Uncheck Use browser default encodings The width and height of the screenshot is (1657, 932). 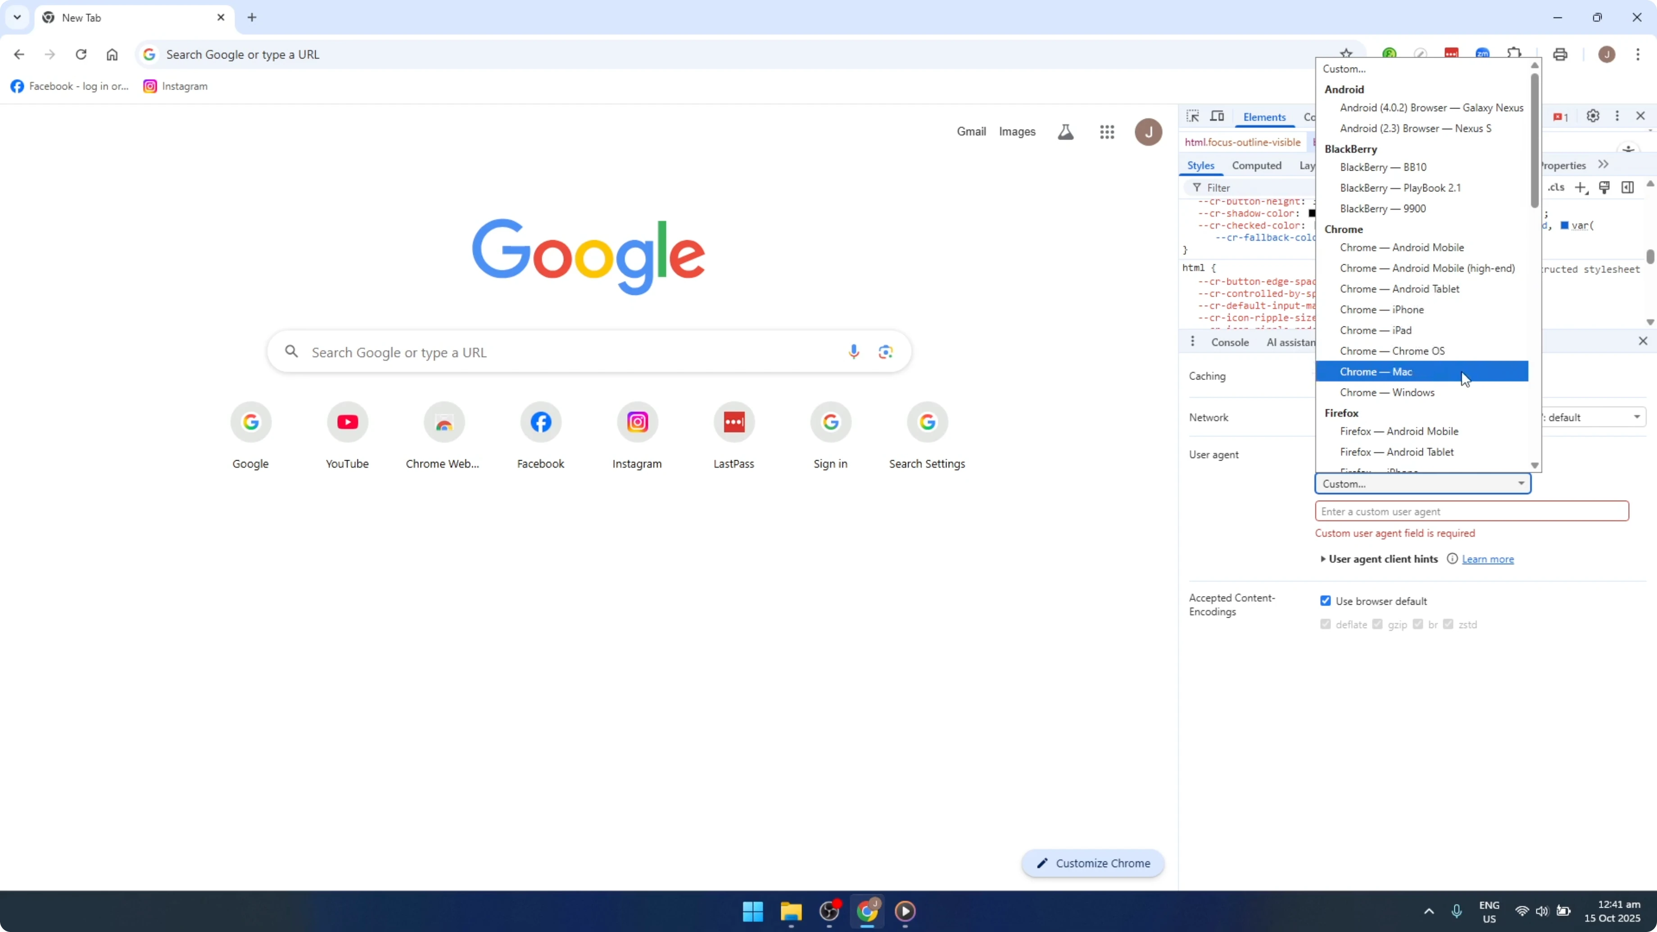1326,600
